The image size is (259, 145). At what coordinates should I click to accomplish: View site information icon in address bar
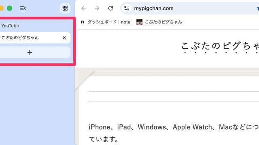click(127, 8)
